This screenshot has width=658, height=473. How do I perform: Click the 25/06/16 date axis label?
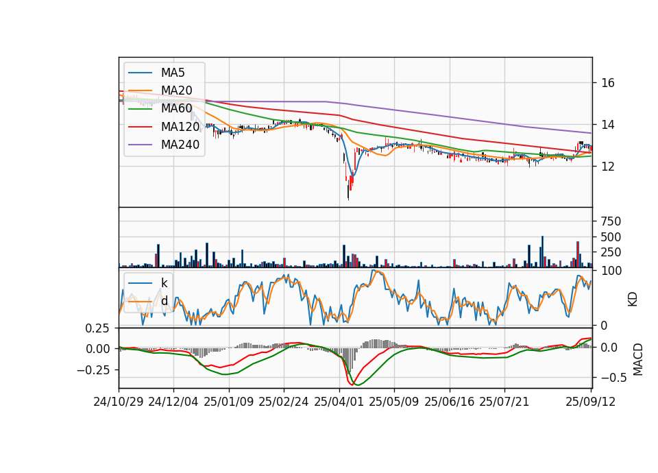coord(450,402)
